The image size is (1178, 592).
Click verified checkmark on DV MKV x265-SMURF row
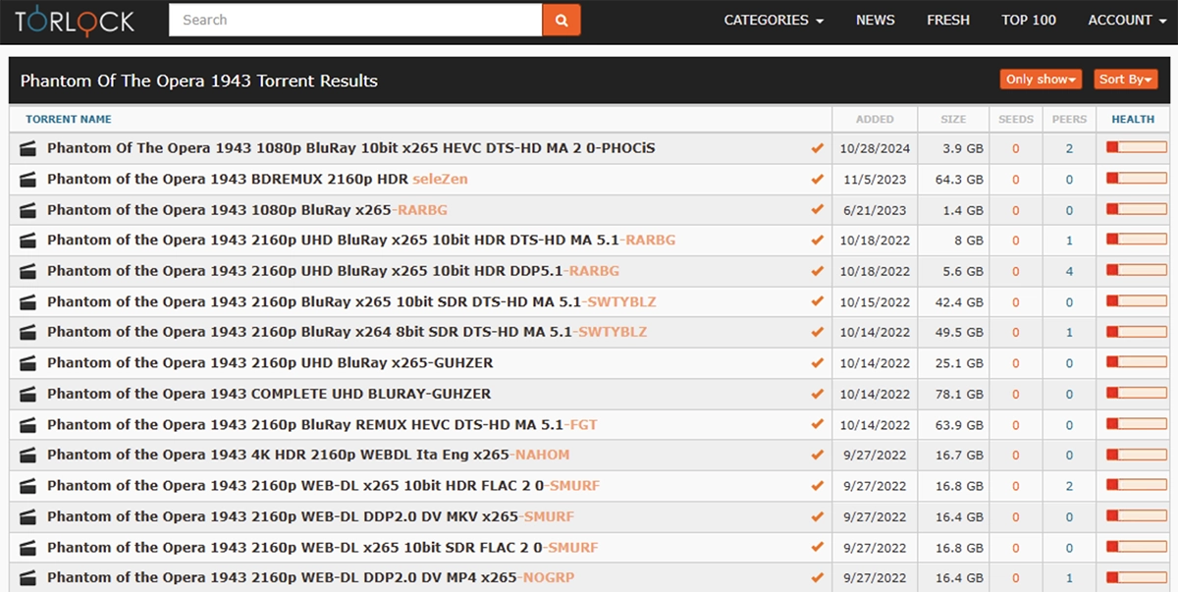click(817, 516)
